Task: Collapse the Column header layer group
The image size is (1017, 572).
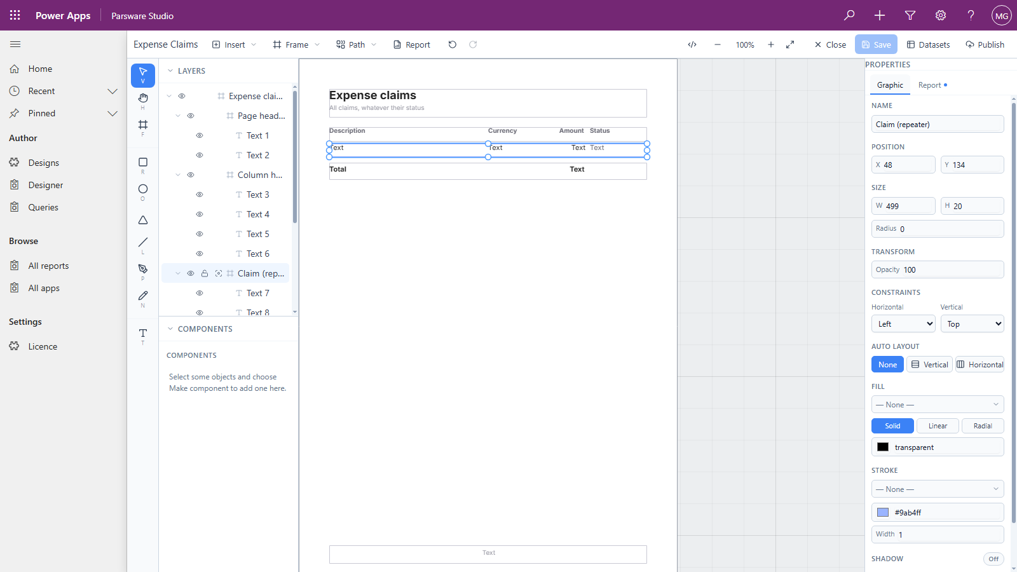Action: (x=178, y=175)
